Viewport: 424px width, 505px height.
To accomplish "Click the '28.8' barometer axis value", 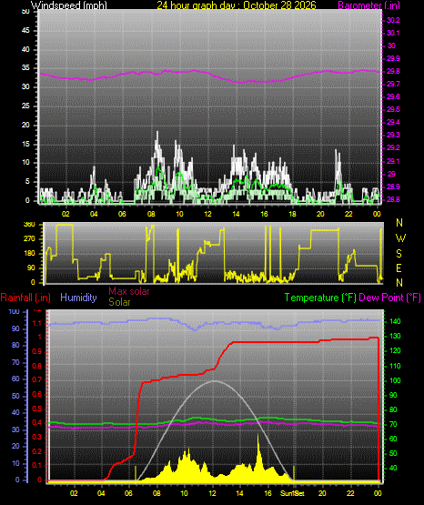I will 393,199.
